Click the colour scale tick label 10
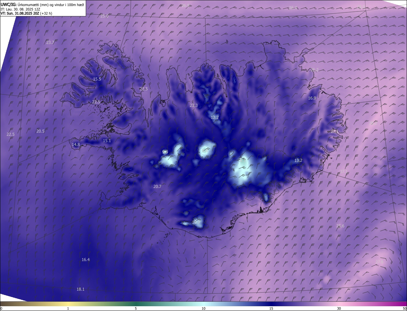This screenshot has height=311, width=407. [203, 308]
